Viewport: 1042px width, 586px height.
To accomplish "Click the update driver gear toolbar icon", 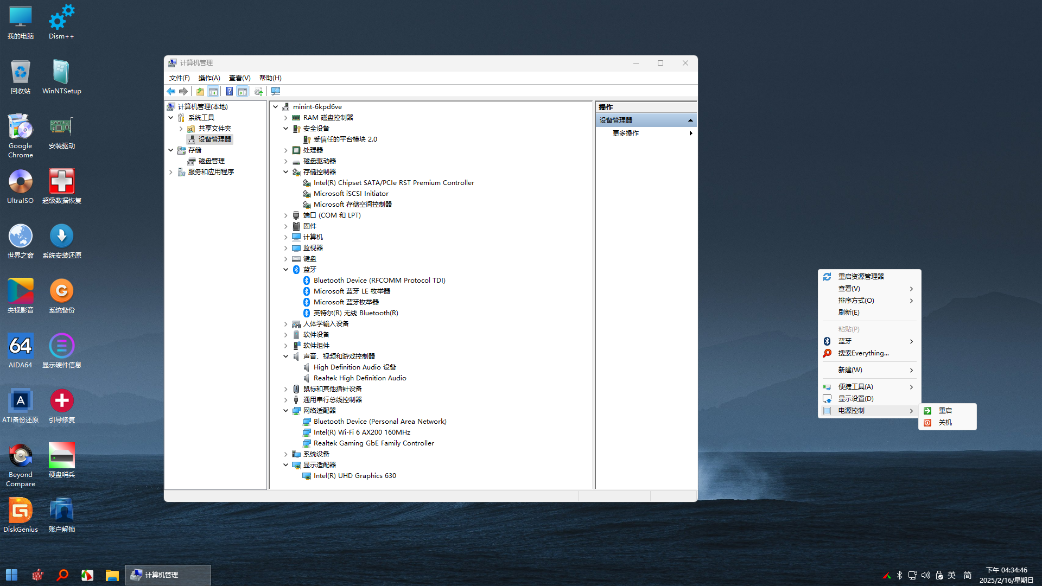I will pos(259,91).
